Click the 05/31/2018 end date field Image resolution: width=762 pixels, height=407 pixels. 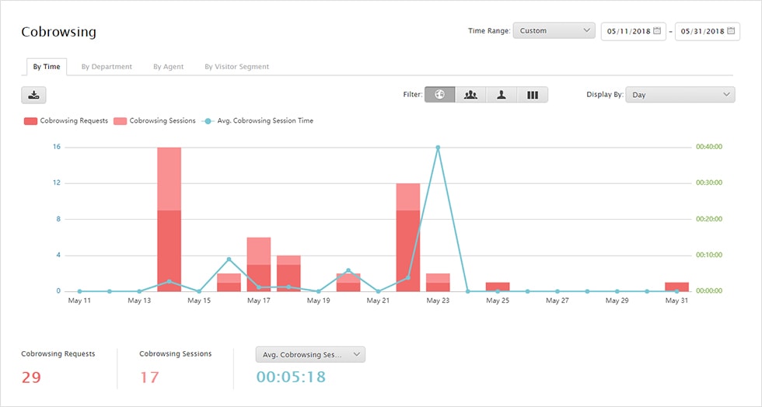(707, 31)
